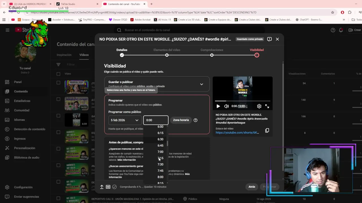This screenshot has width=362, height=203.
Task: Open the Studio help question-mark icon in header
Action: pyautogui.click(x=333, y=30)
